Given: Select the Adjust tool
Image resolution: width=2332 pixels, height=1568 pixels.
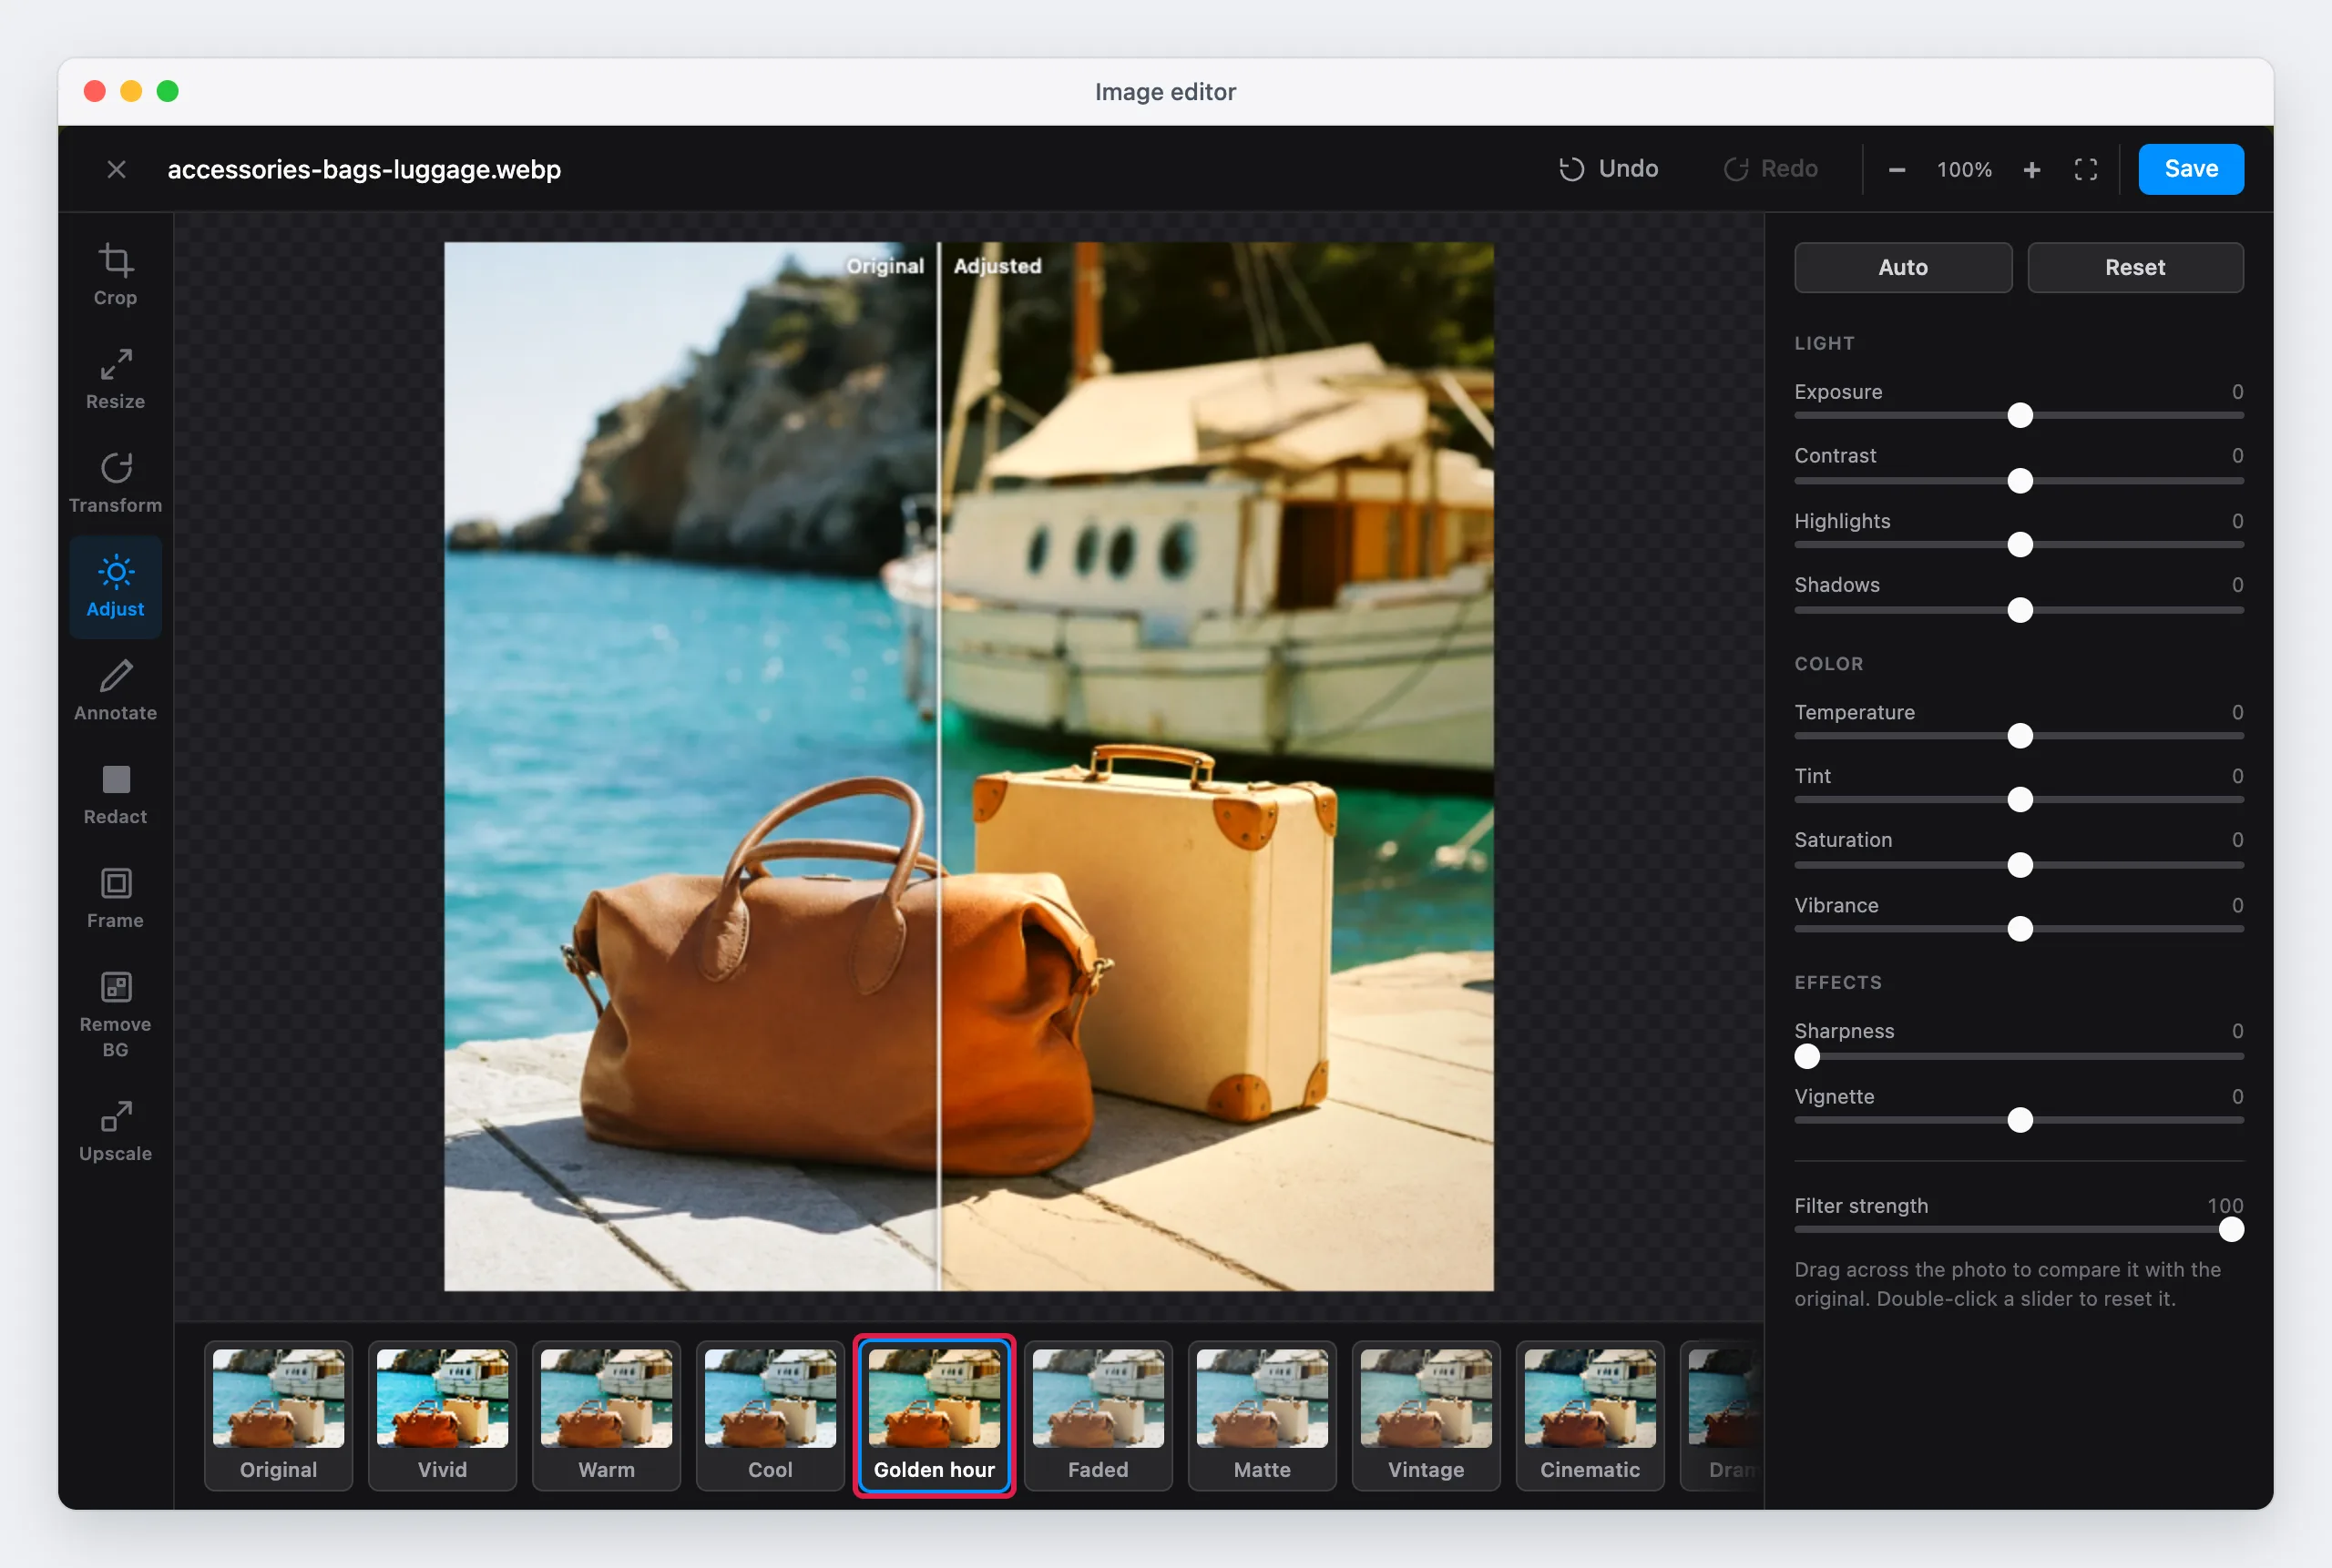Looking at the screenshot, I should [115, 587].
